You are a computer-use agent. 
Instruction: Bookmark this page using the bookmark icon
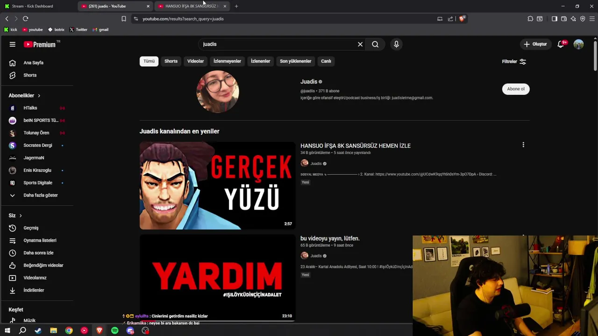pos(124,19)
